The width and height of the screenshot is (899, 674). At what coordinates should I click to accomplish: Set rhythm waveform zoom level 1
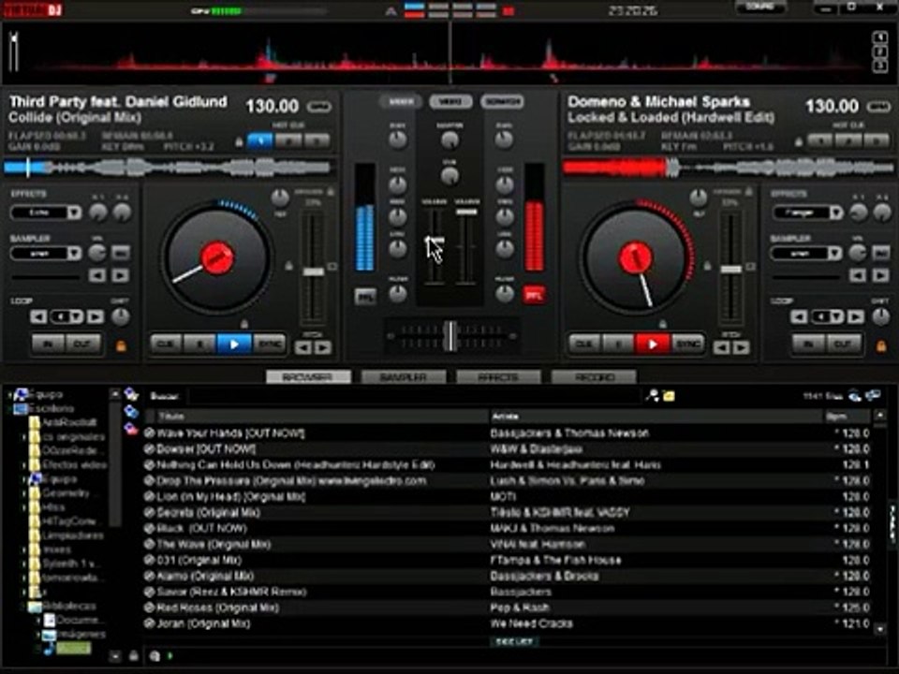(880, 37)
